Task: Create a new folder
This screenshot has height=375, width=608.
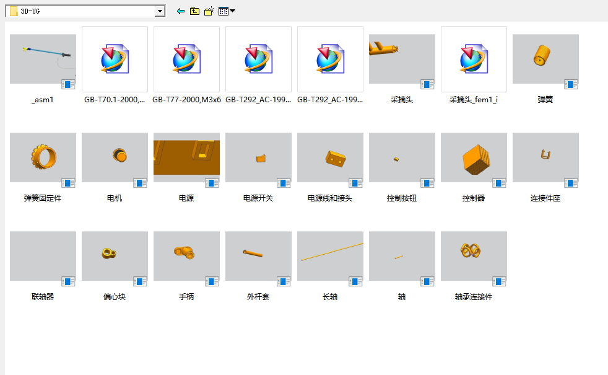Action: pos(209,11)
